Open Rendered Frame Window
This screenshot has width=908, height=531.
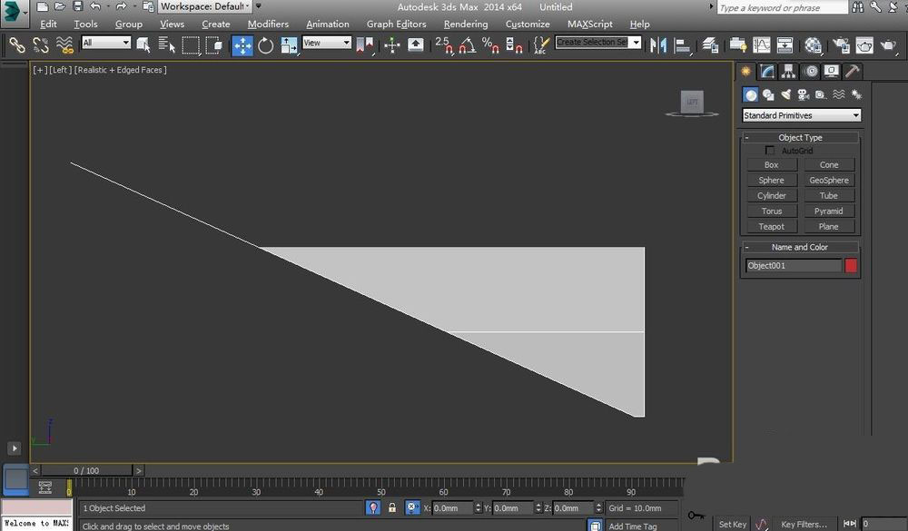coord(864,44)
